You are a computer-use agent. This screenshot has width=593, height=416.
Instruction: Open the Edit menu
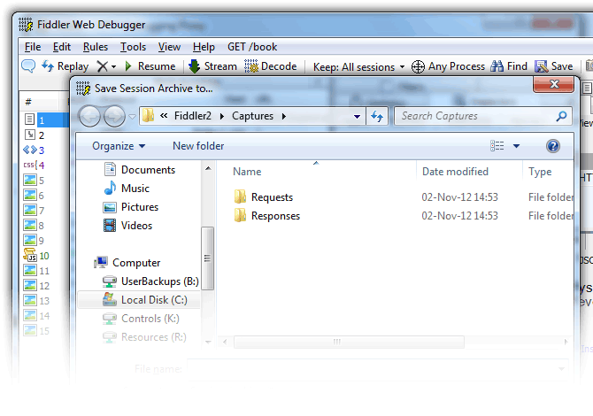[62, 47]
